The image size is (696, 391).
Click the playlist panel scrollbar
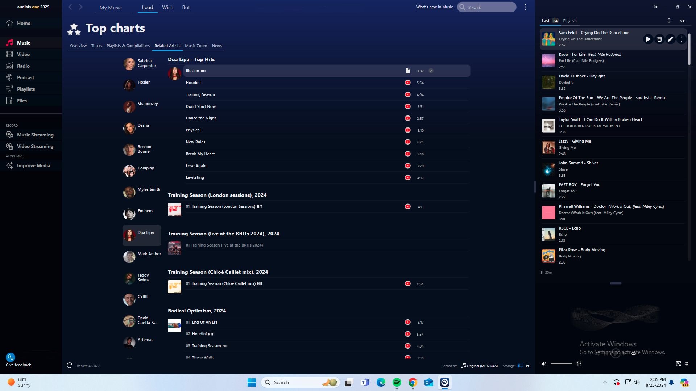coord(689,50)
